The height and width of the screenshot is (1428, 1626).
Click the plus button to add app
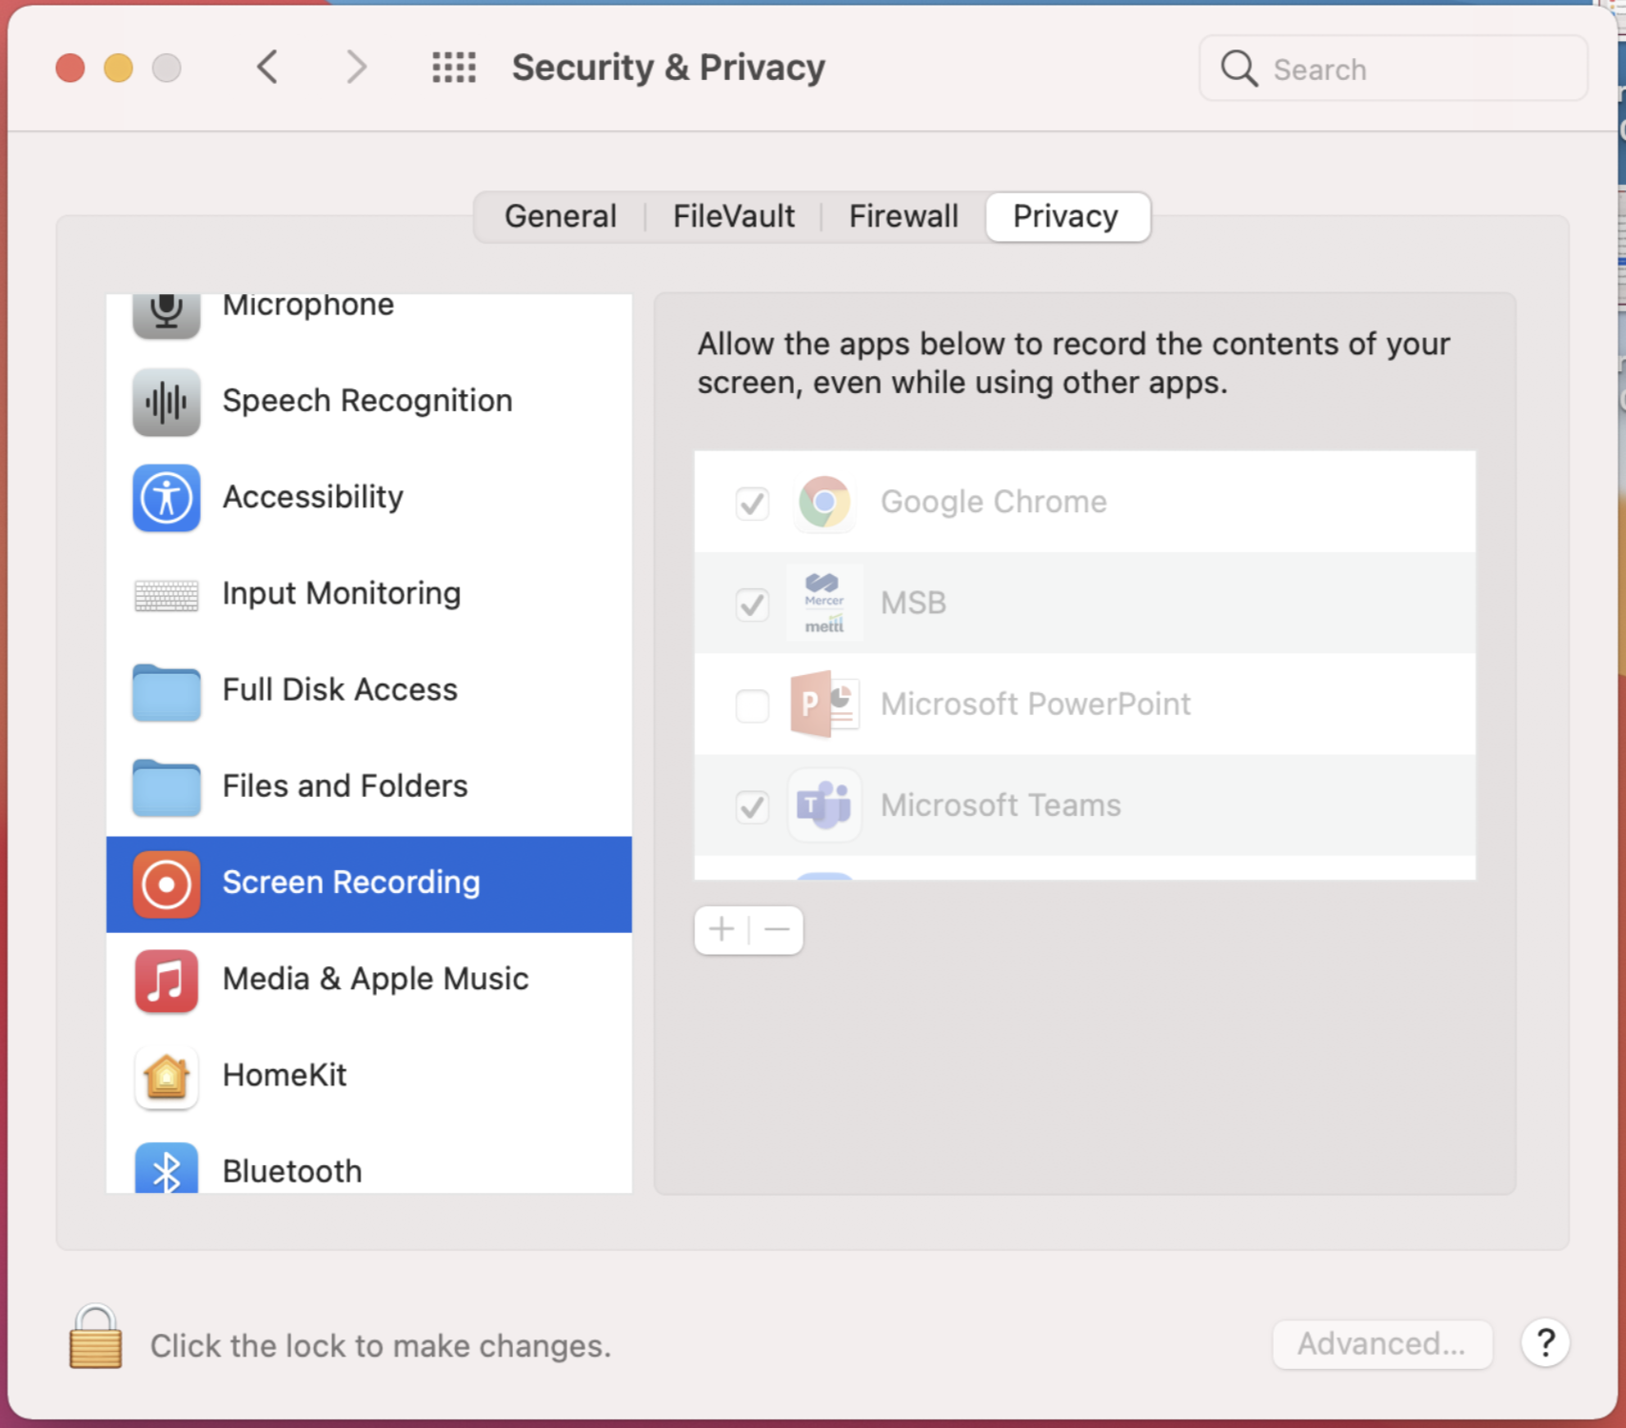pyautogui.click(x=722, y=929)
